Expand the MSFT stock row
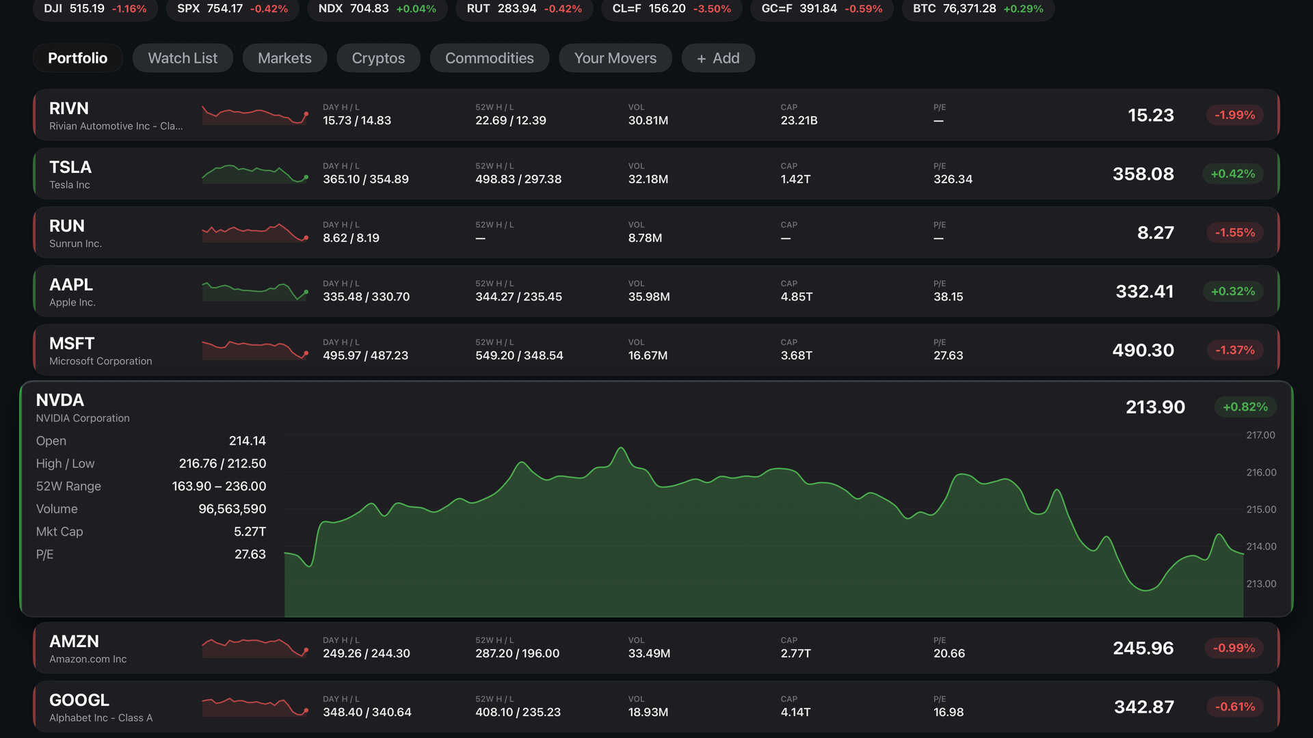The height and width of the screenshot is (738, 1313). pyautogui.click(x=656, y=350)
